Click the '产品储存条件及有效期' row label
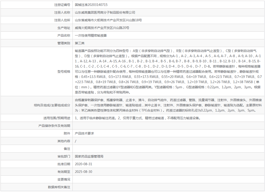 tap(54, 126)
